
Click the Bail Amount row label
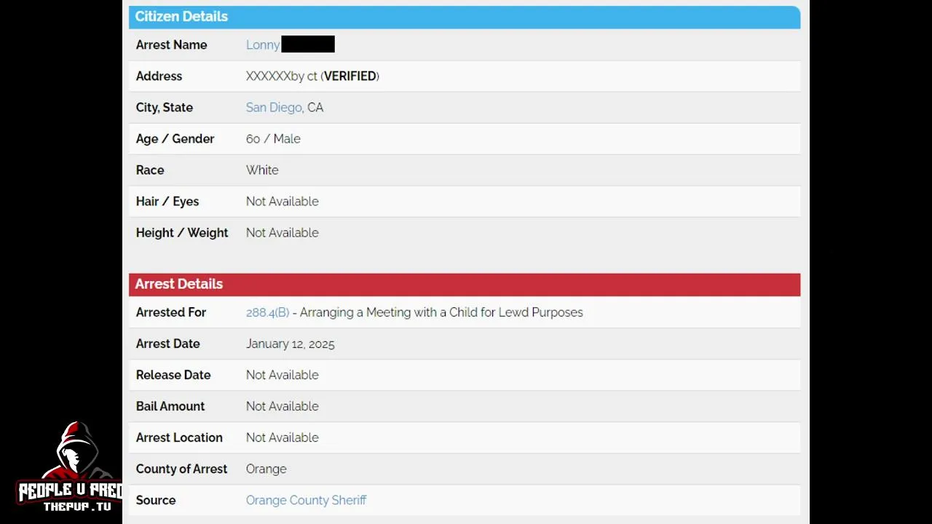click(170, 406)
